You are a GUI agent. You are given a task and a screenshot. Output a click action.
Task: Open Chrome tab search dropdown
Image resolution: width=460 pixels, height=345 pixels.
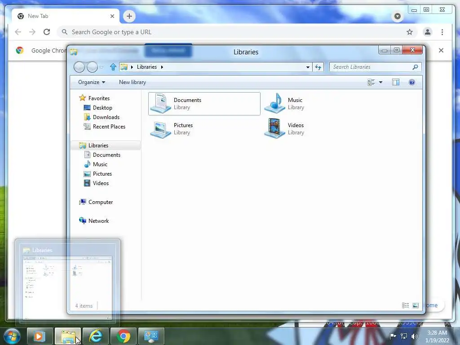point(398,16)
